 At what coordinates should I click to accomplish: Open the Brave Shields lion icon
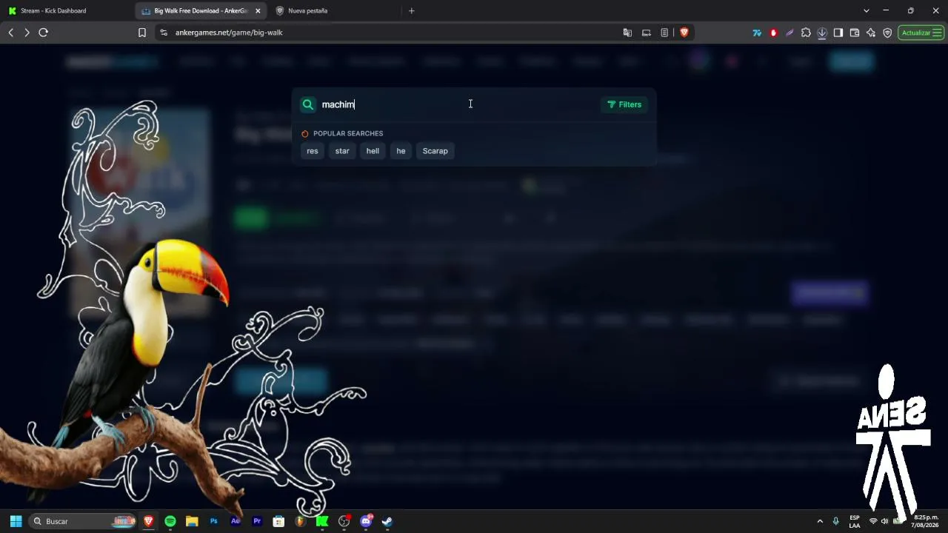point(684,33)
